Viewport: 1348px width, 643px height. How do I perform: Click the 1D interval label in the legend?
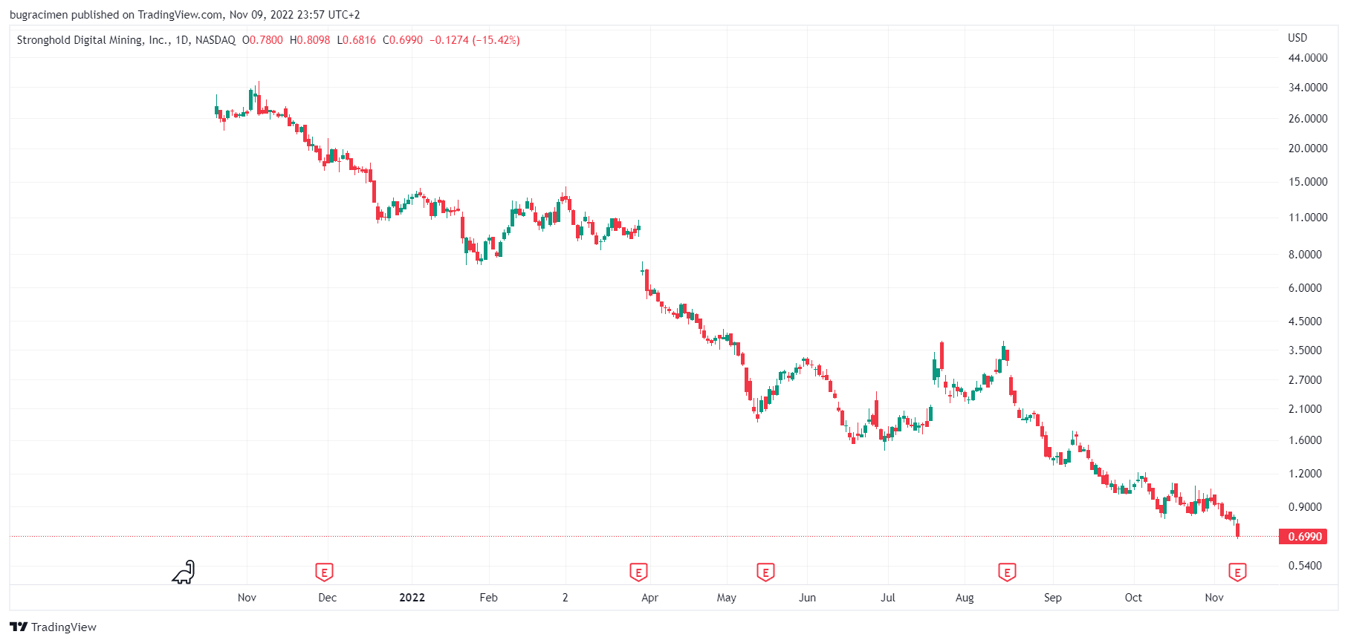[x=181, y=40]
